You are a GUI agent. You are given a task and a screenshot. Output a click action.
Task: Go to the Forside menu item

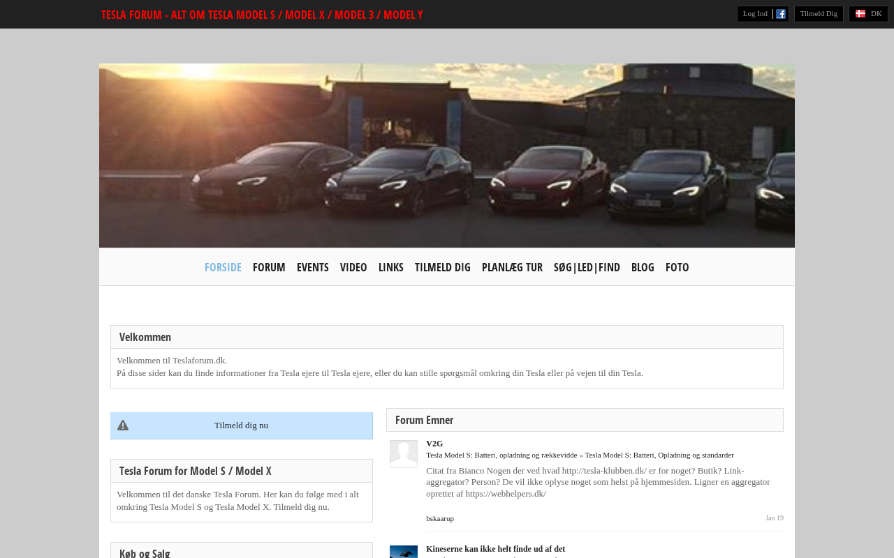(223, 267)
